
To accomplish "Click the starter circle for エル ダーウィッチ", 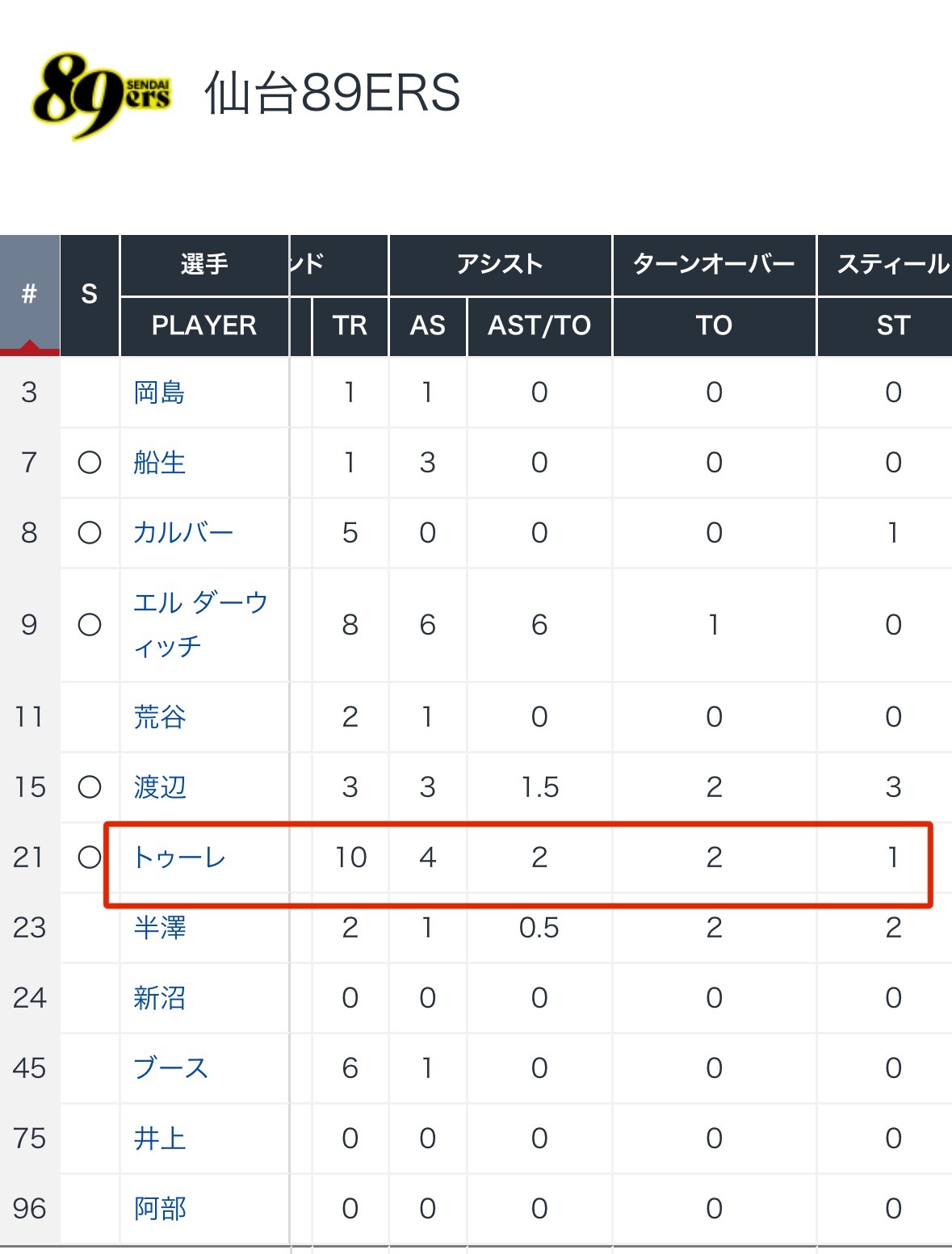I will coord(90,625).
